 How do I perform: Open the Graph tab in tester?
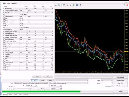[16, 94]
